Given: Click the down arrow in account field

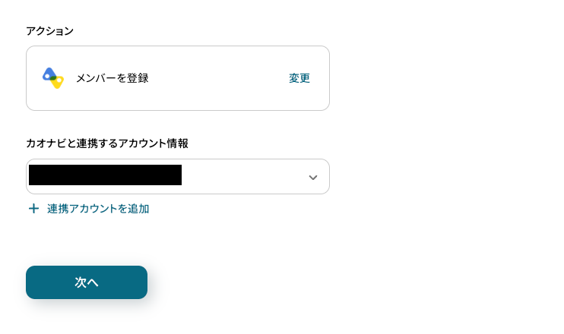Looking at the screenshot, I should 312,177.
